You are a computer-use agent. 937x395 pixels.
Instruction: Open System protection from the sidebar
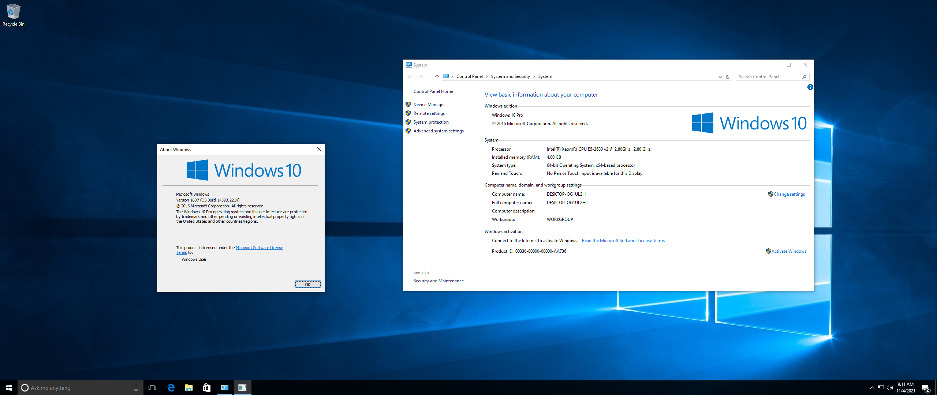(x=431, y=122)
